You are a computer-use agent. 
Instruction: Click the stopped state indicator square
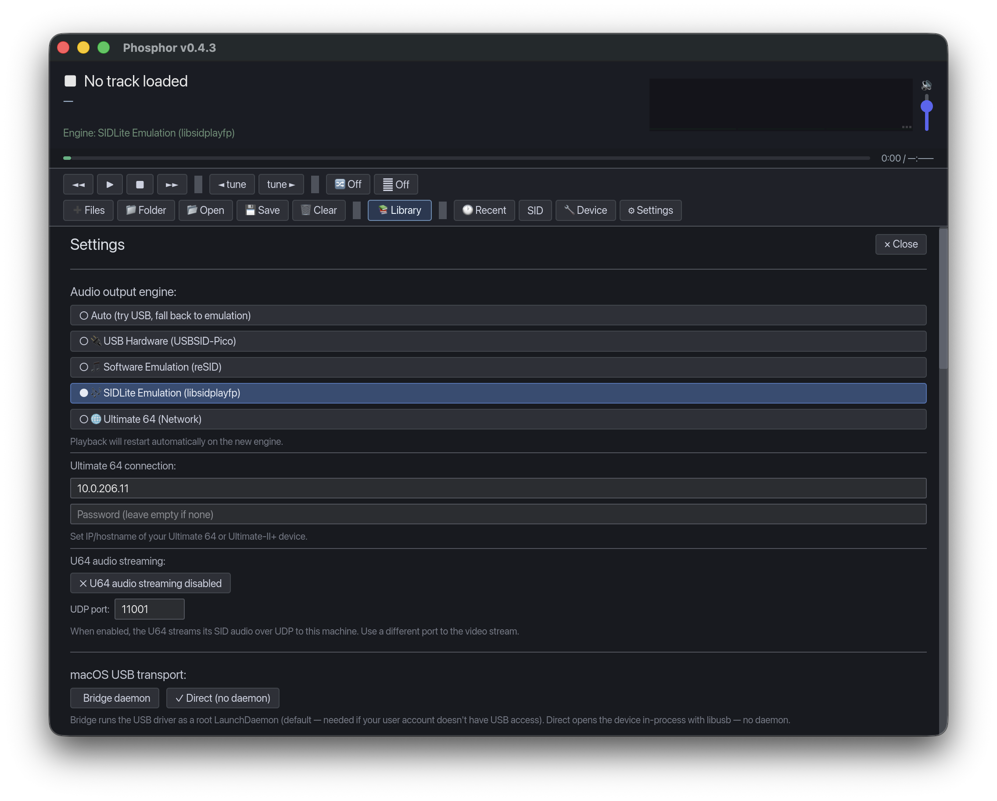(70, 81)
